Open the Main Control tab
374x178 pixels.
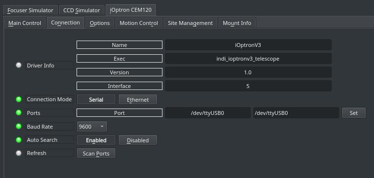pos(25,23)
